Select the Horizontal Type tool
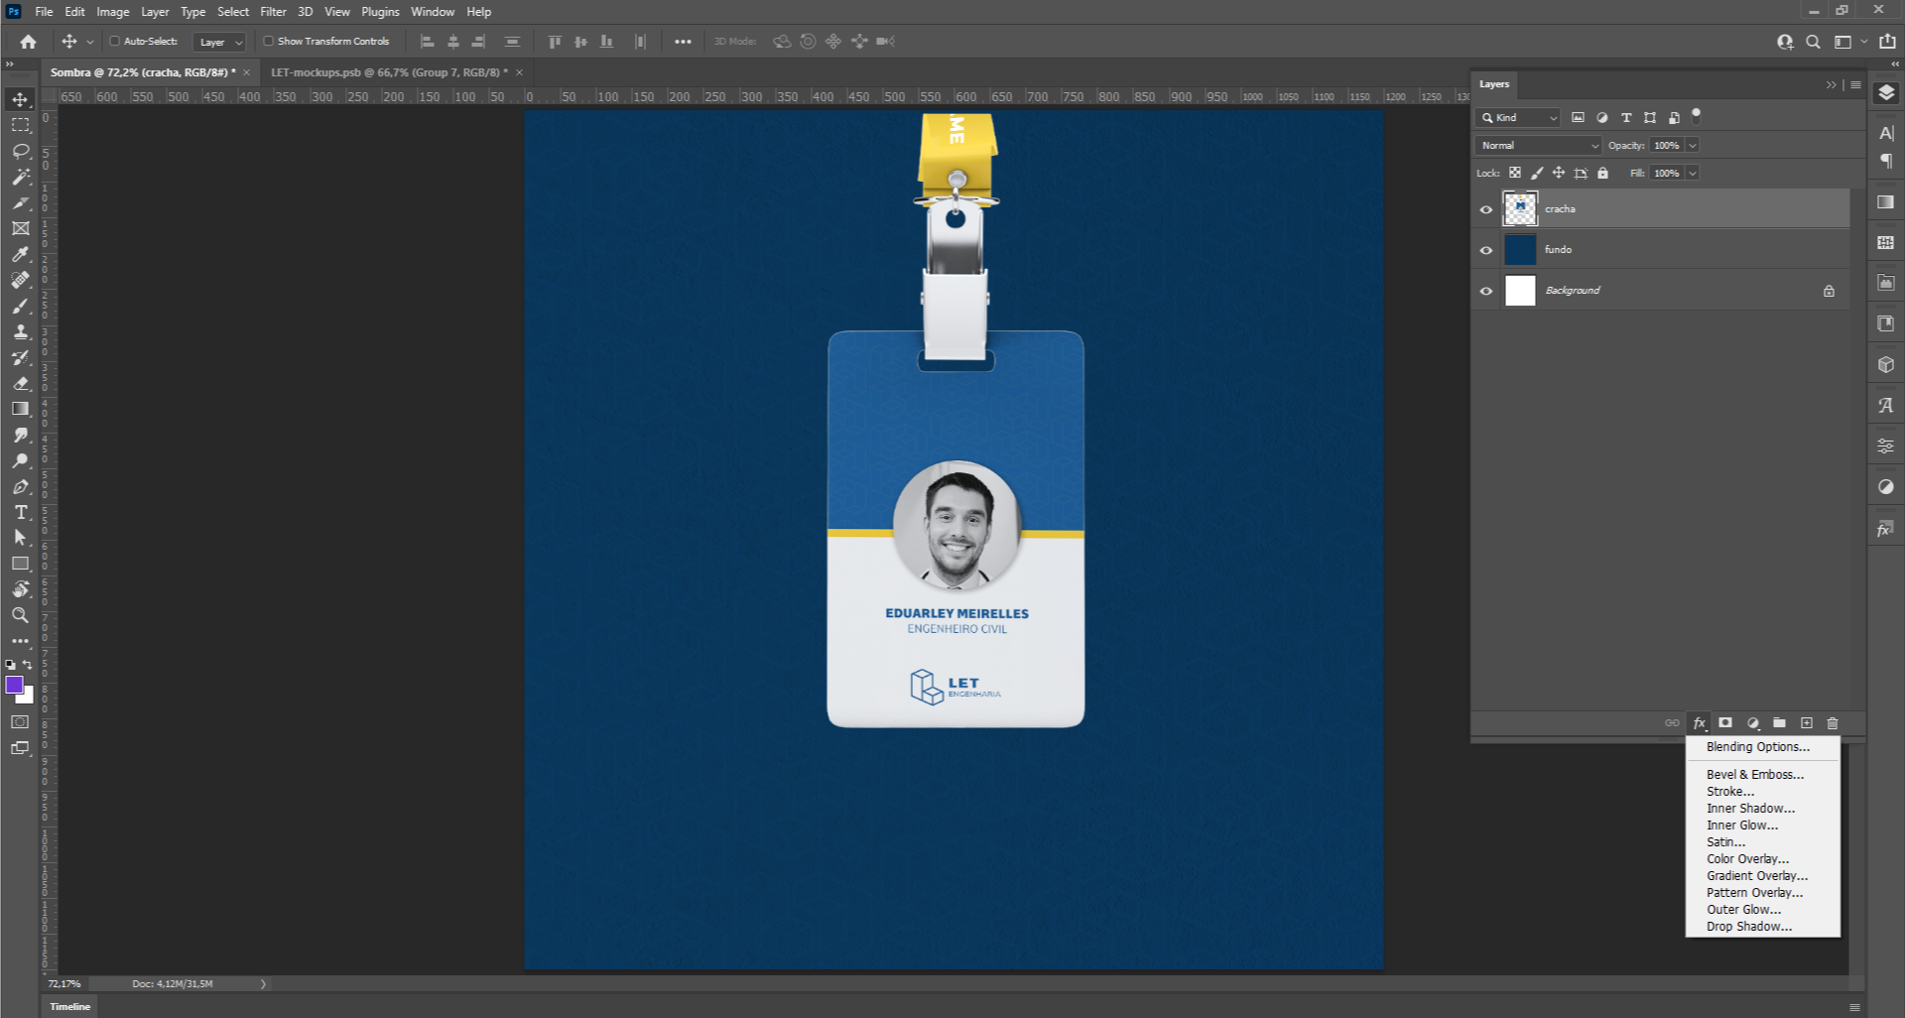The image size is (1905, 1018). point(21,512)
